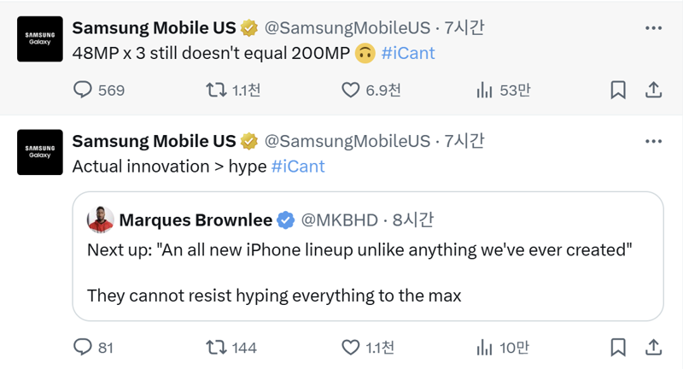
Task: View analytics showing 53만 views
Action: click(484, 90)
